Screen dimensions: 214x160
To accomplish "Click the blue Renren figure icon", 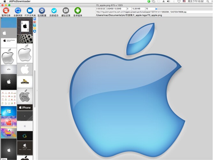I will tap(35, 31).
